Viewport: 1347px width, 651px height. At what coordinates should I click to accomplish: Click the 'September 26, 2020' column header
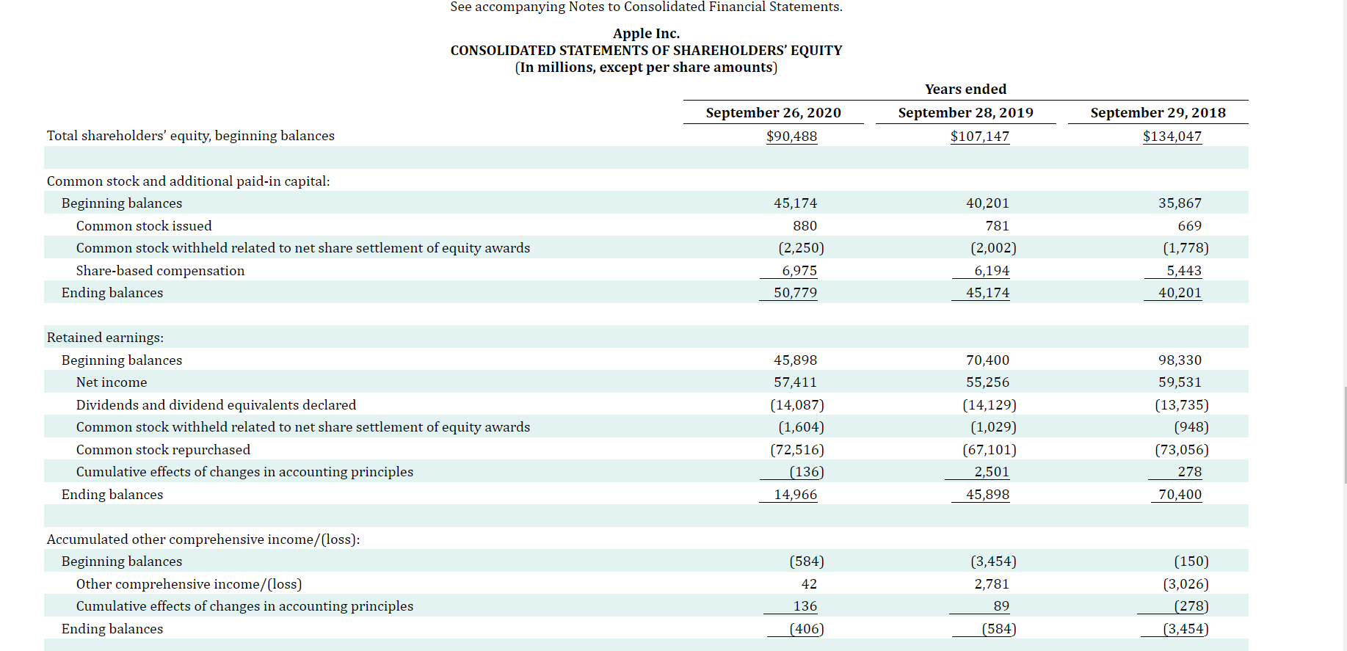click(x=773, y=113)
